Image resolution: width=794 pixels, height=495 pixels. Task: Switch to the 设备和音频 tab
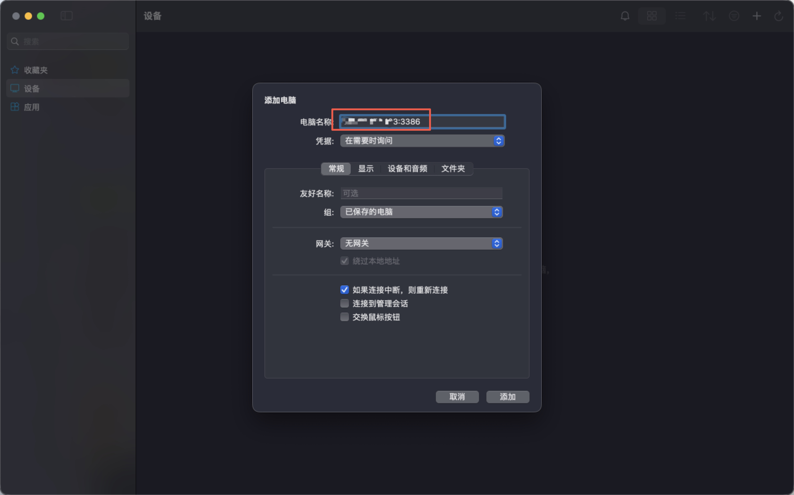click(407, 169)
